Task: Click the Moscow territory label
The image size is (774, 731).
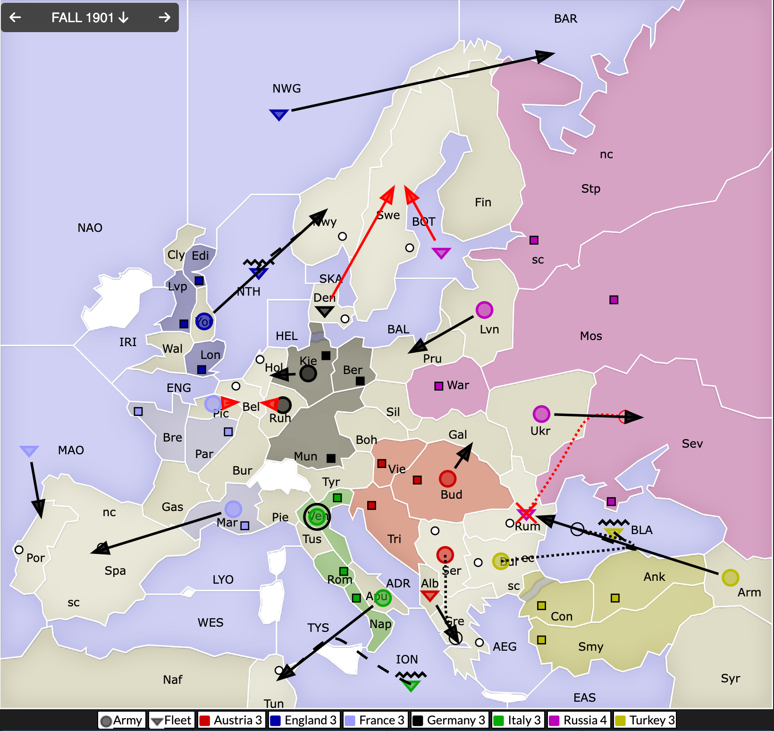Action: coord(591,336)
